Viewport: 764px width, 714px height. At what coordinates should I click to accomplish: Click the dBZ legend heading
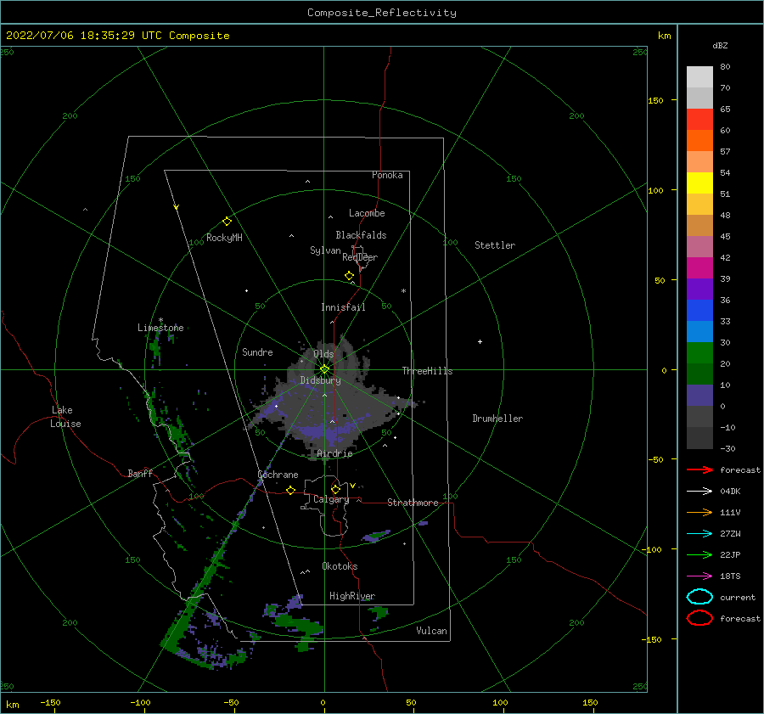[x=720, y=46]
